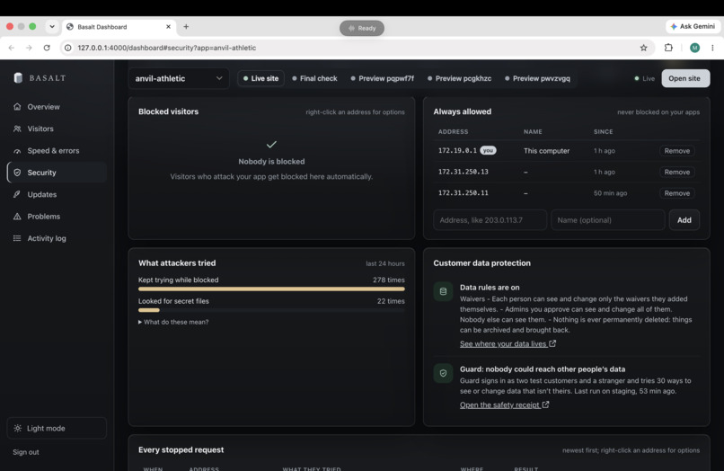This screenshot has height=471, width=724.
Task: Click the 172.31.250.13 address cell
Action: point(464,172)
